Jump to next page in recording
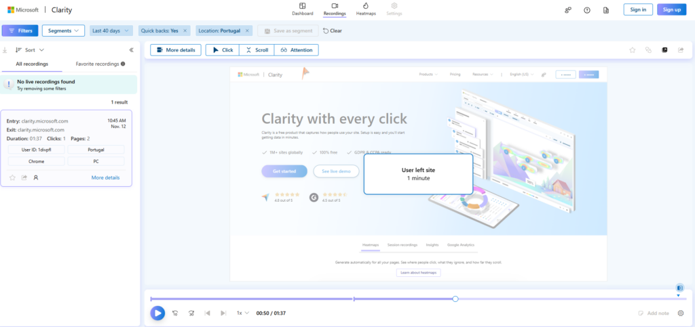 [223, 313]
